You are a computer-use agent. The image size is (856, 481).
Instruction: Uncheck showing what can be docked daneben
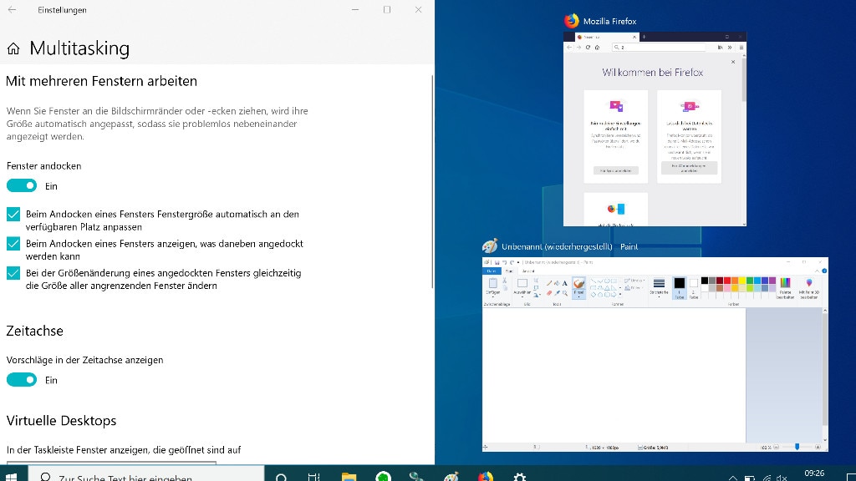click(13, 244)
